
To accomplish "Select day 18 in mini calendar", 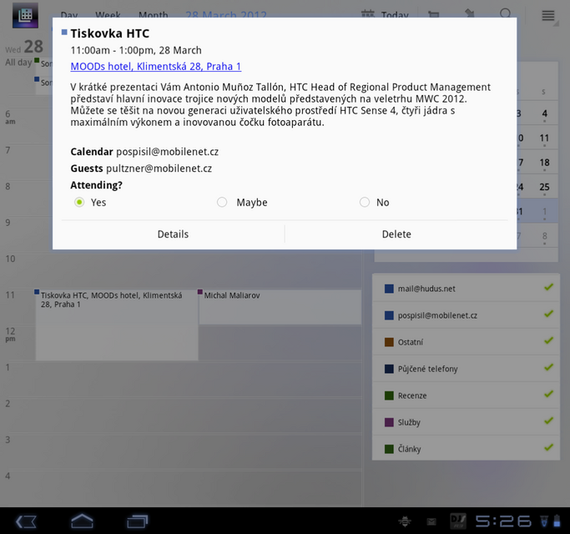I will click(544, 163).
